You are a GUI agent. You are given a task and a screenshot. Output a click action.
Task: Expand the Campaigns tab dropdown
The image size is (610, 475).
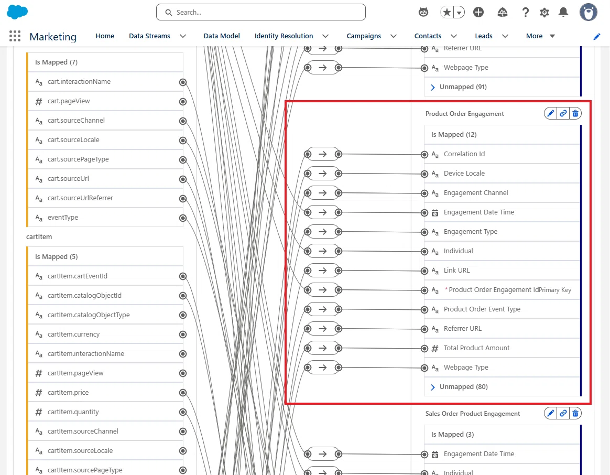(394, 36)
